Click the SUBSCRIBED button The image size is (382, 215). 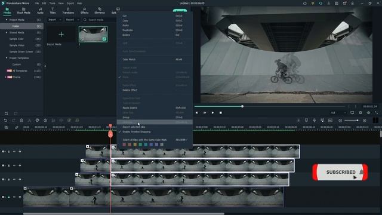coord(340,172)
